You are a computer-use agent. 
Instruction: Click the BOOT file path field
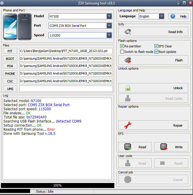[x=66, y=58]
